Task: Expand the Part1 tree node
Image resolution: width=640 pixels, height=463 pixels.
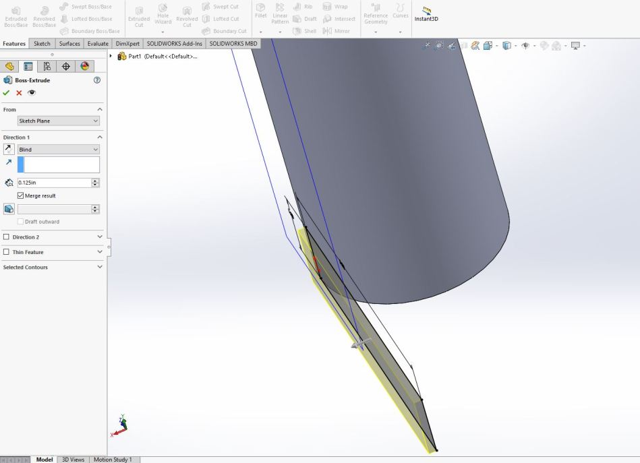Action: coord(111,56)
